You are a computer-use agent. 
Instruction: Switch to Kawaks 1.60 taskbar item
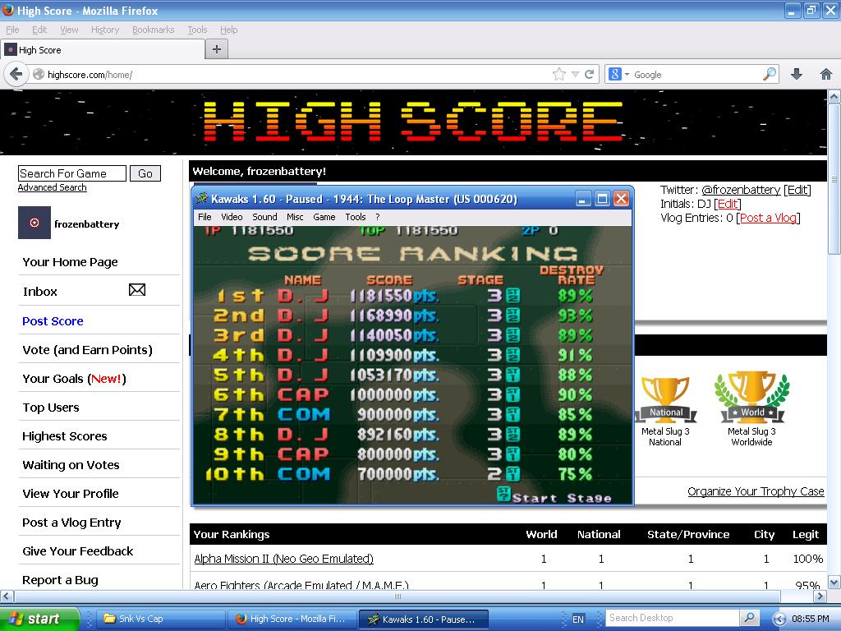(424, 619)
